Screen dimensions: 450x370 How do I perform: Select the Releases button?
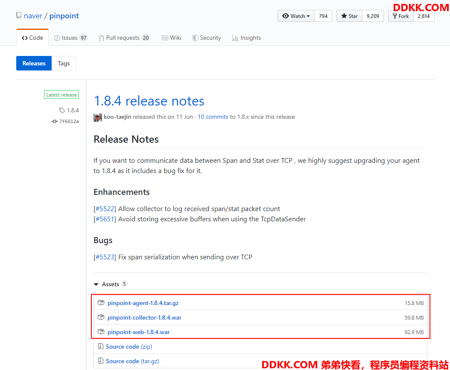34,63
